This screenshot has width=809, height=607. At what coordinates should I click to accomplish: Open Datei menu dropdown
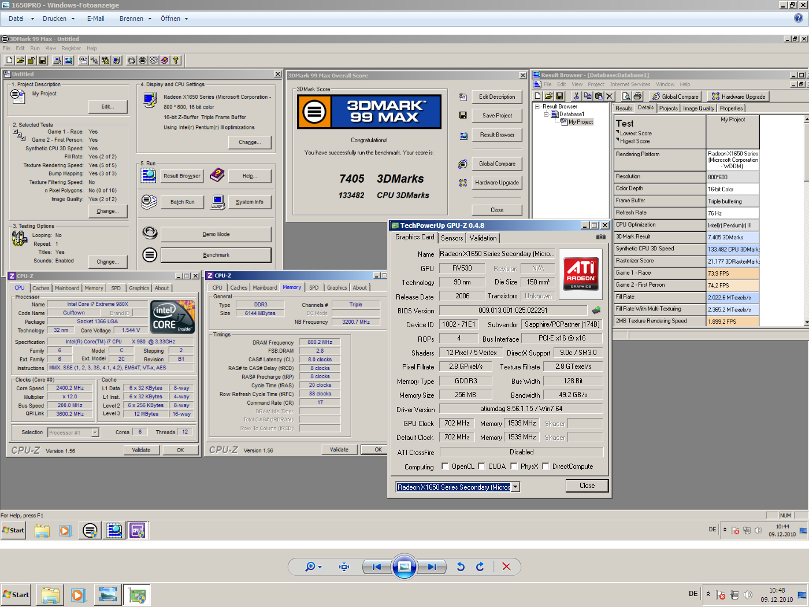pos(21,18)
